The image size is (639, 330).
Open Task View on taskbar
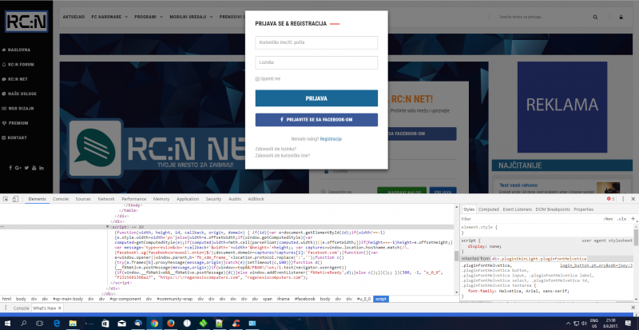coord(39,324)
